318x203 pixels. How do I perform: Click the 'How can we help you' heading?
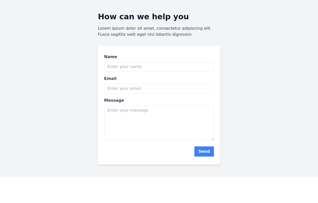point(143,16)
